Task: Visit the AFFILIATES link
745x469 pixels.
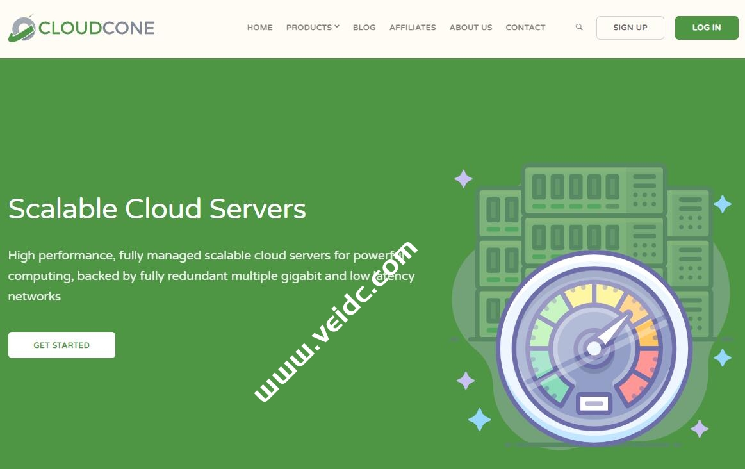Action: pos(413,28)
